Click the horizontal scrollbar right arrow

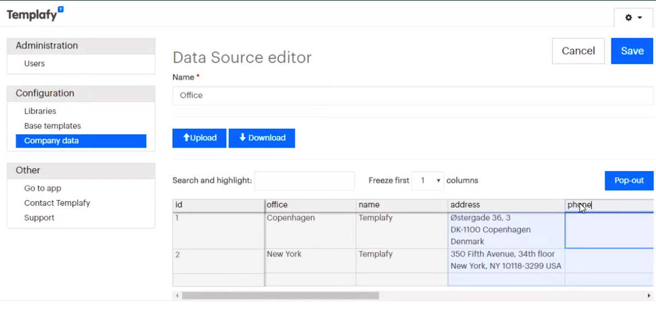click(648, 295)
